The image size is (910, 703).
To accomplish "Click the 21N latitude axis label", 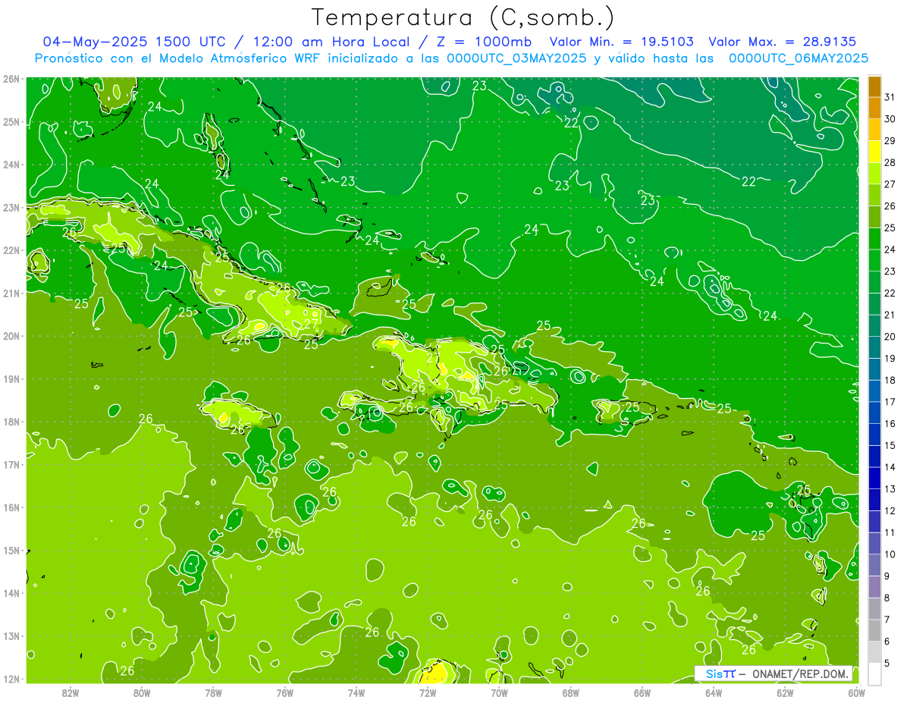I will click(11, 293).
